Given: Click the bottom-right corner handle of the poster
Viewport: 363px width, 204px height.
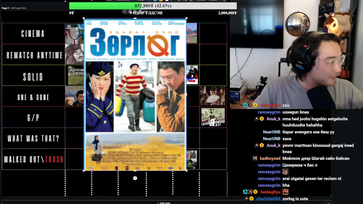Looking at the screenshot, I should point(186,170).
